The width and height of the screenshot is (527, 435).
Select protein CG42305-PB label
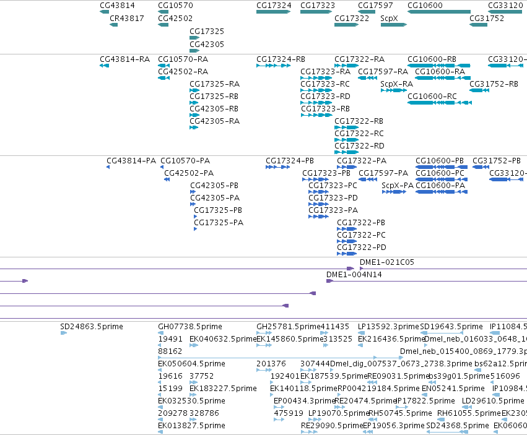[x=214, y=186]
